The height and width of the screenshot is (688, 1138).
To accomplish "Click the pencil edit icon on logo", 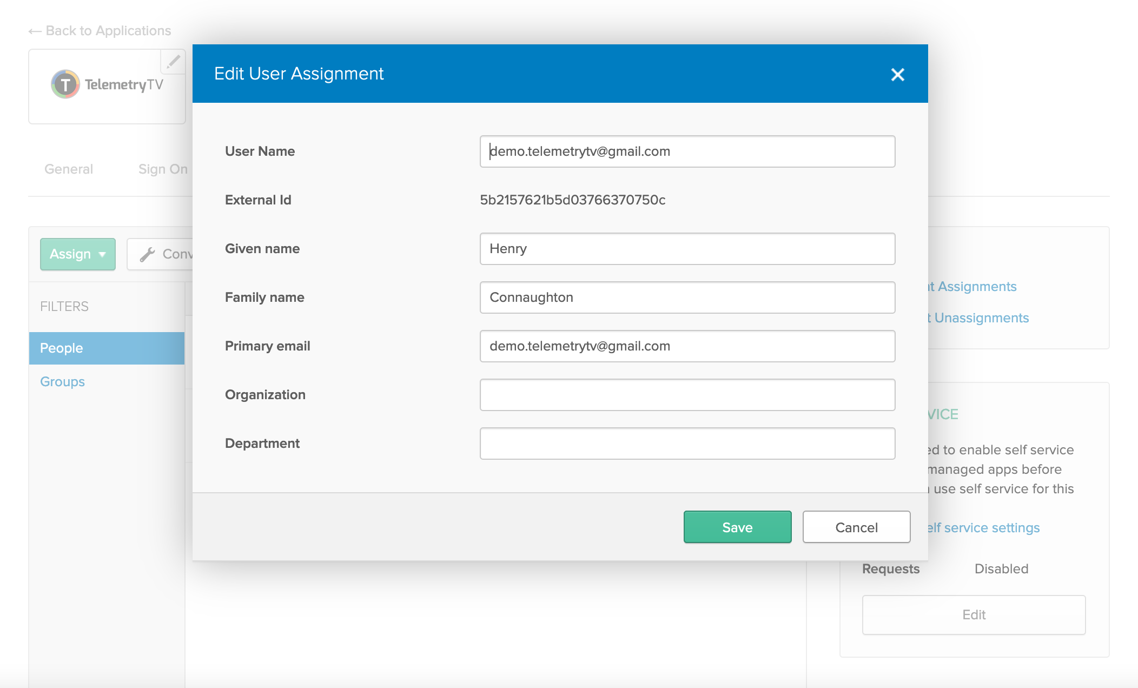I will click(x=173, y=62).
